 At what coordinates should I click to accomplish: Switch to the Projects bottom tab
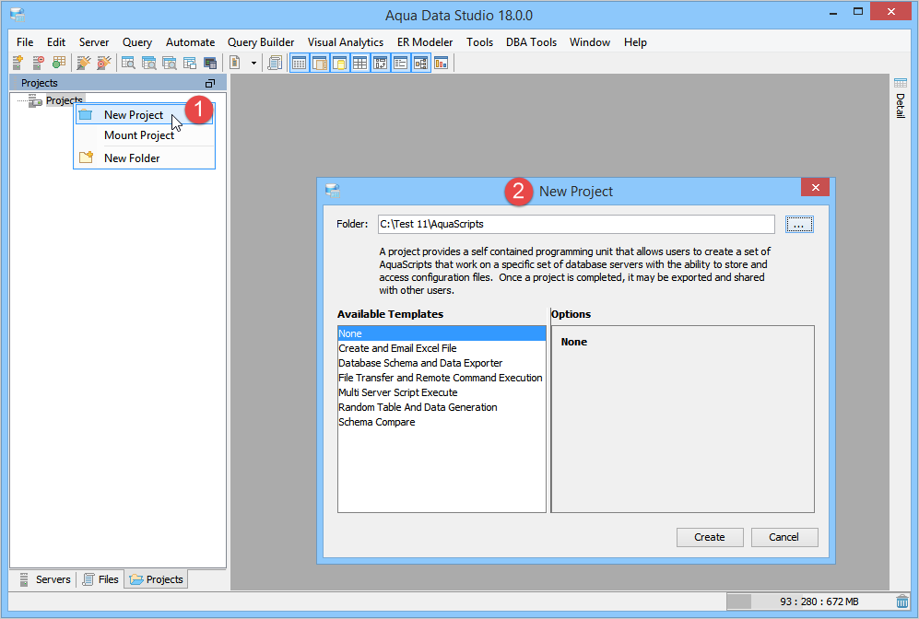click(157, 579)
